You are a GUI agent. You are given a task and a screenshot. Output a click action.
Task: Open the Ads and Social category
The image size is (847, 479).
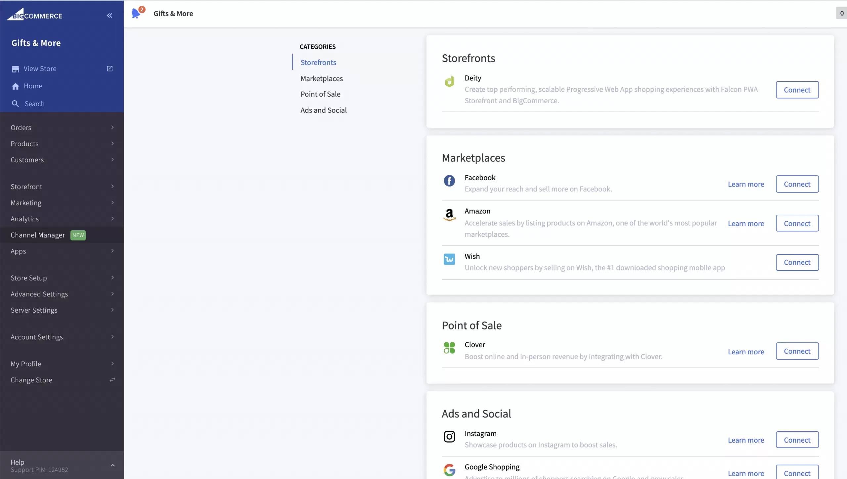click(324, 110)
